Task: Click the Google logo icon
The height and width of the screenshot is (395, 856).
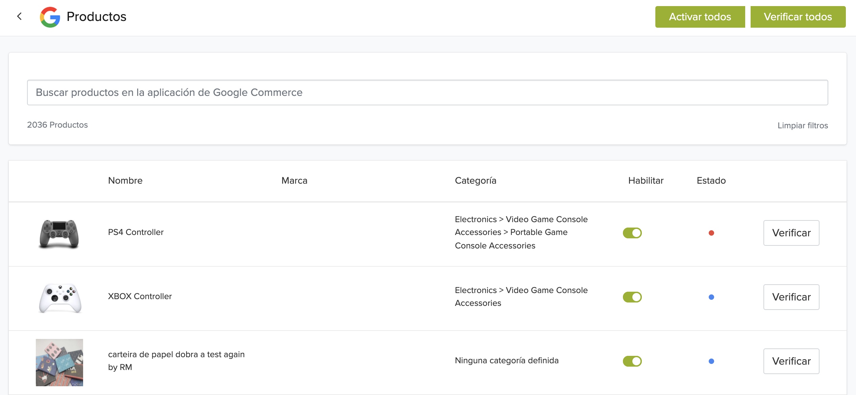Action: 50,17
